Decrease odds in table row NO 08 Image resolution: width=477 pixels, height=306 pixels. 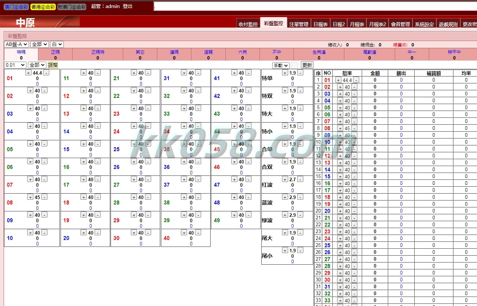(354, 128)
